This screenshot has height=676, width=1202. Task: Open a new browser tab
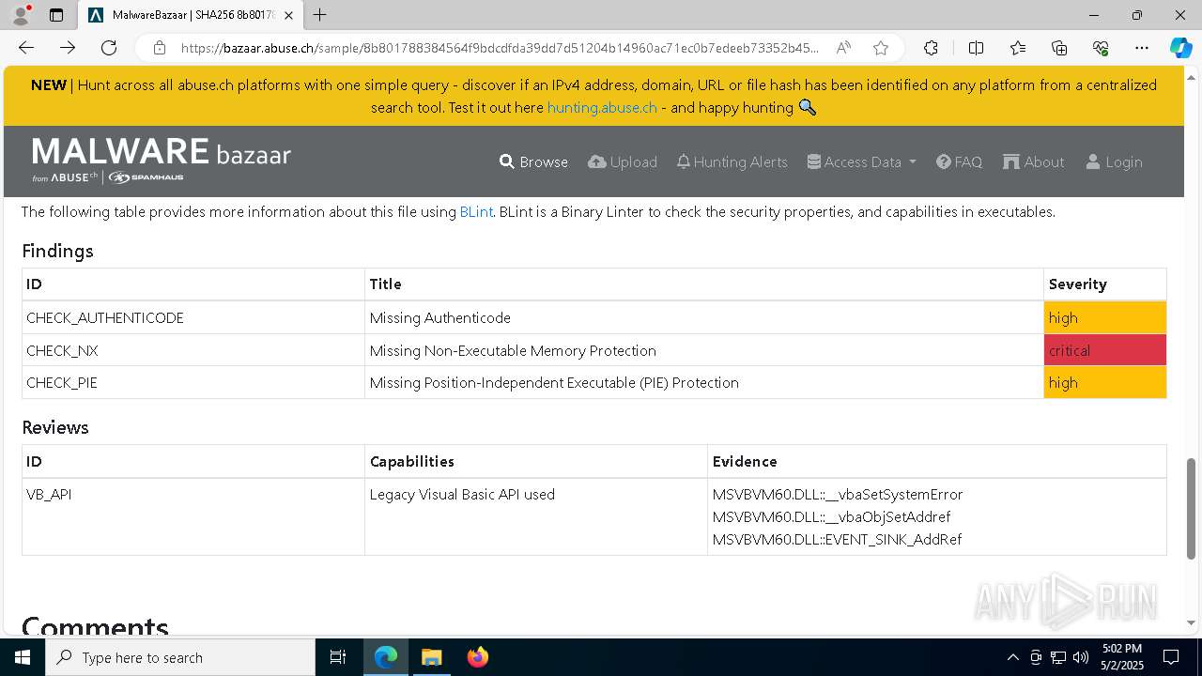click(x=320, y=15)
